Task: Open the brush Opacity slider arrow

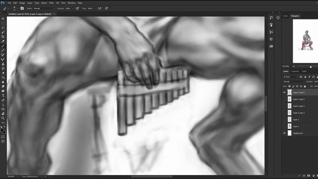Action: click(x=73, y=8)
